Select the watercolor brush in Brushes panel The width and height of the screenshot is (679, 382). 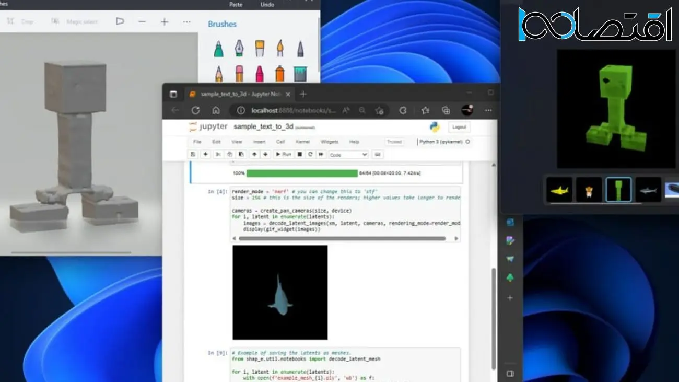280,49
